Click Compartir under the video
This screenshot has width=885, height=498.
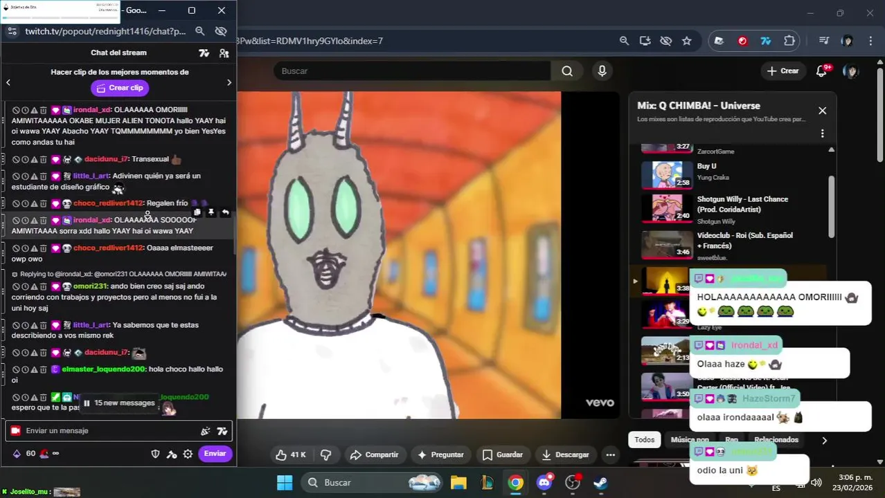tap(375, 455)
